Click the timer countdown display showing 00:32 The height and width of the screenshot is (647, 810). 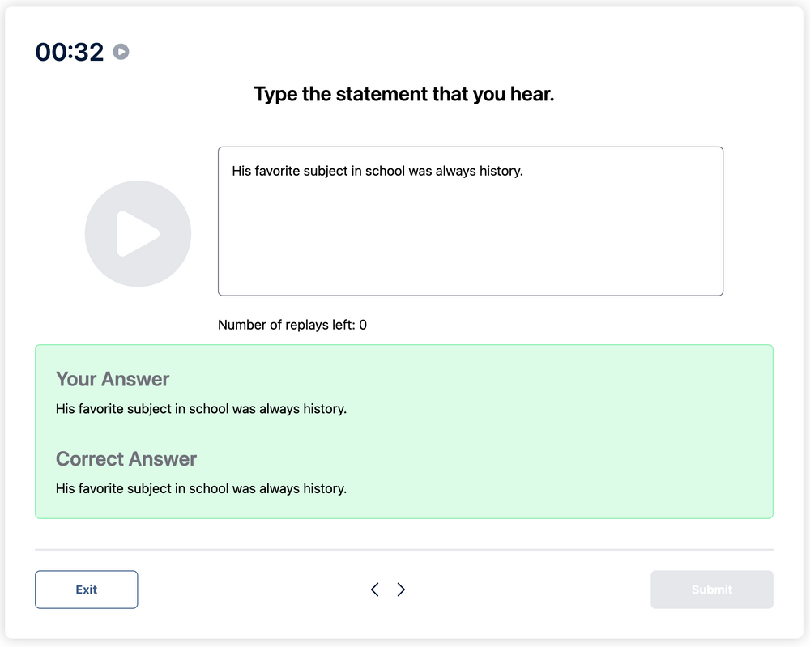coord(68,51)
